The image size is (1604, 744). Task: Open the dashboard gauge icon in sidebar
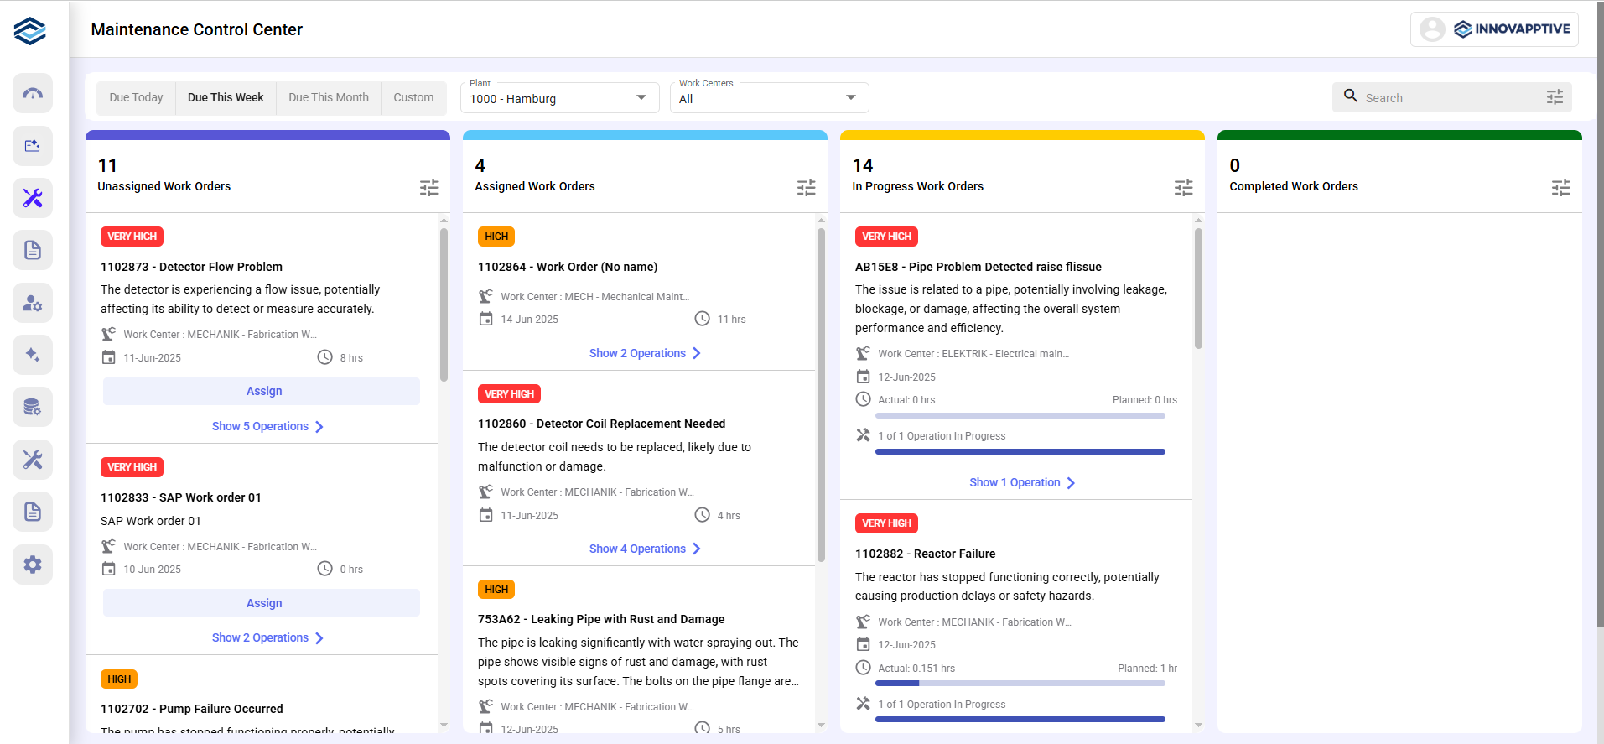click(33, 93)
